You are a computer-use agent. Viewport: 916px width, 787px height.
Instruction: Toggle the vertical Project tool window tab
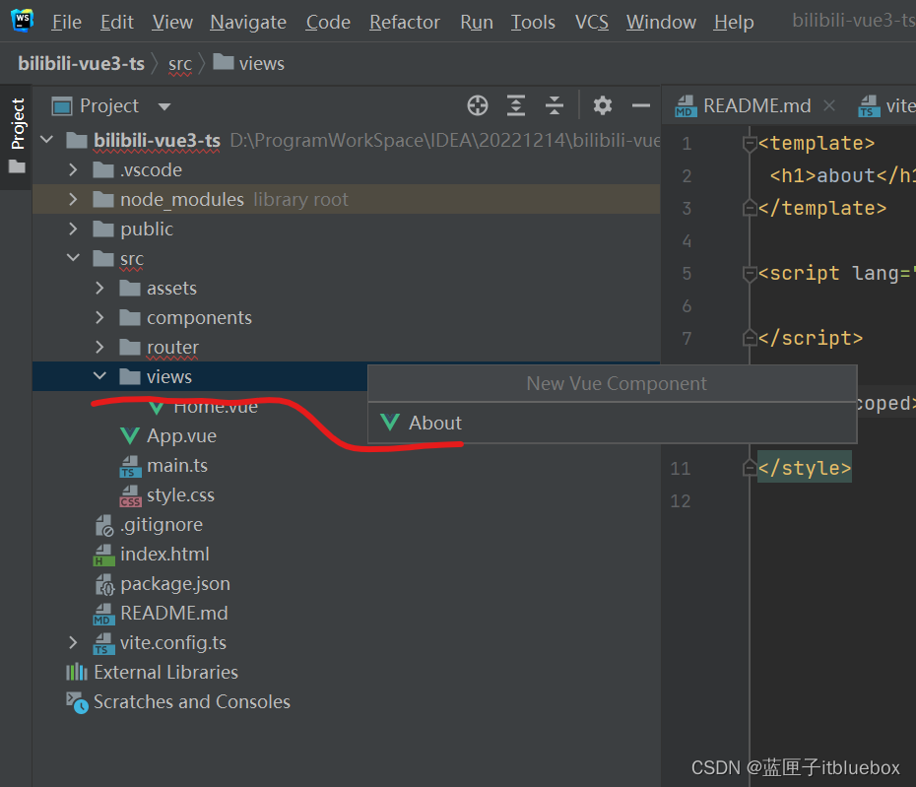pos(17,136)
